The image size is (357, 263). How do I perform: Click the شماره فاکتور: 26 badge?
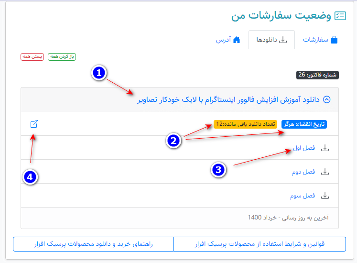[x=317, y=75]
